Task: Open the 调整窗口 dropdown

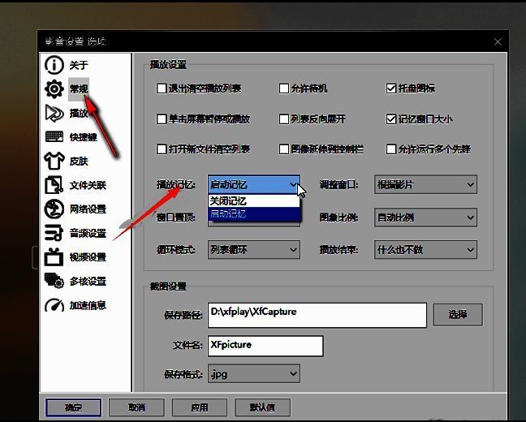Action: 425,184
